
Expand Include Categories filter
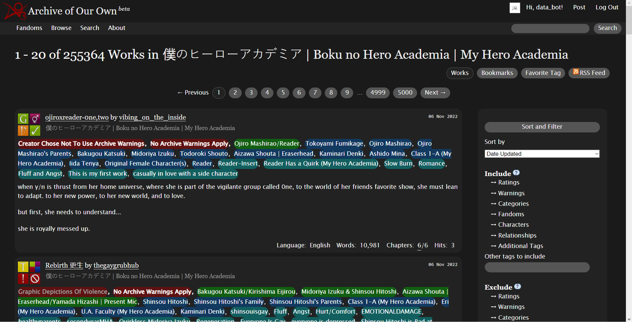click(x=510, y=203)
